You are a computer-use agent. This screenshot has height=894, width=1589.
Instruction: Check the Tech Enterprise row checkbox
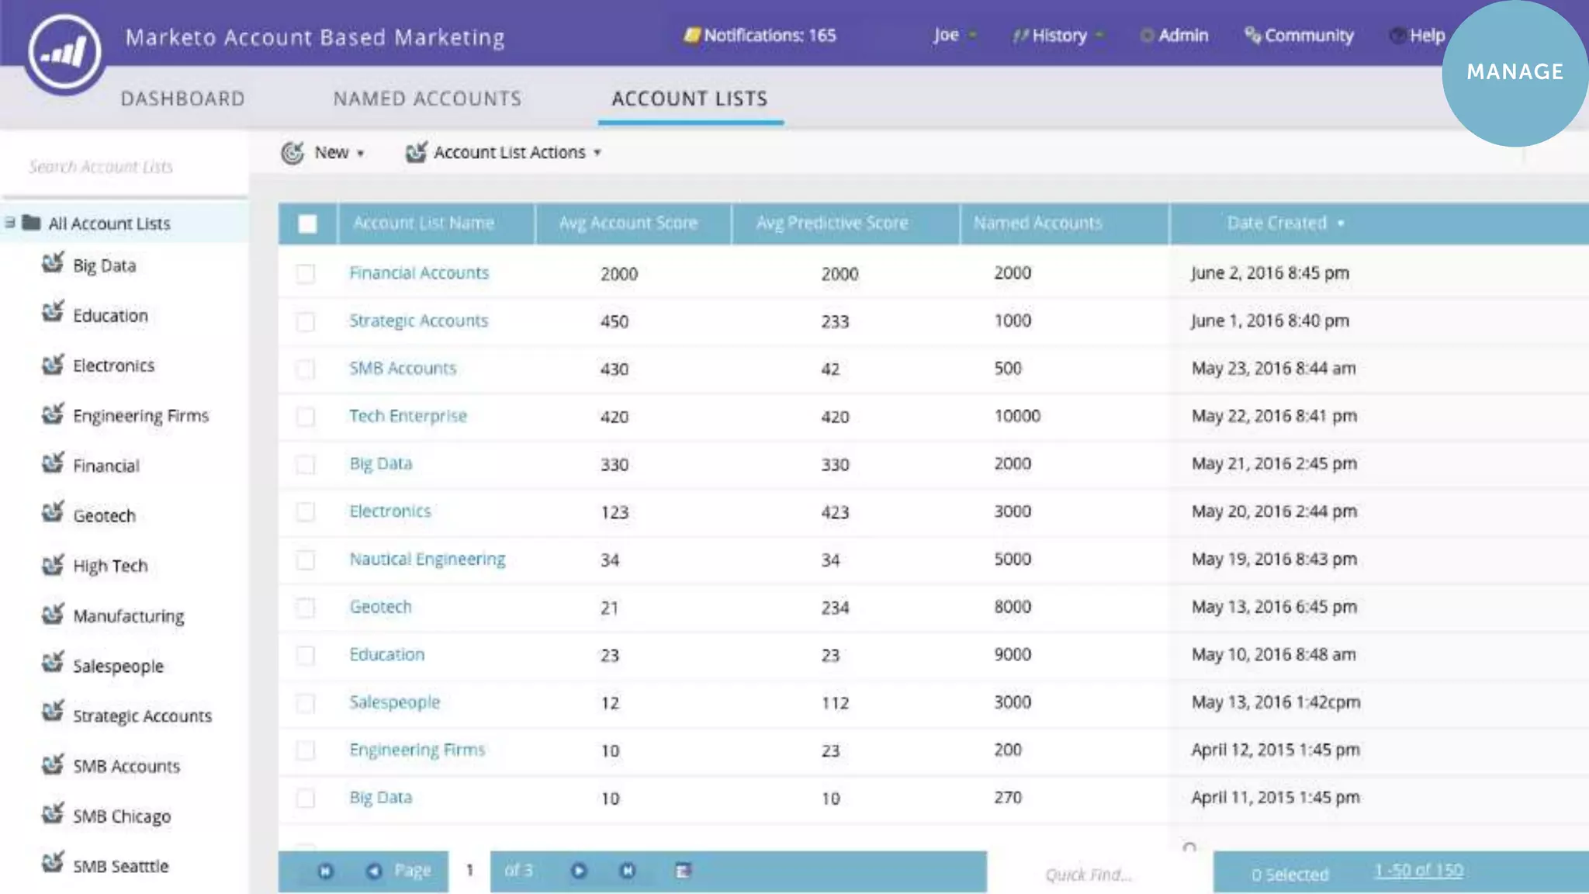(x=306, y=417)
